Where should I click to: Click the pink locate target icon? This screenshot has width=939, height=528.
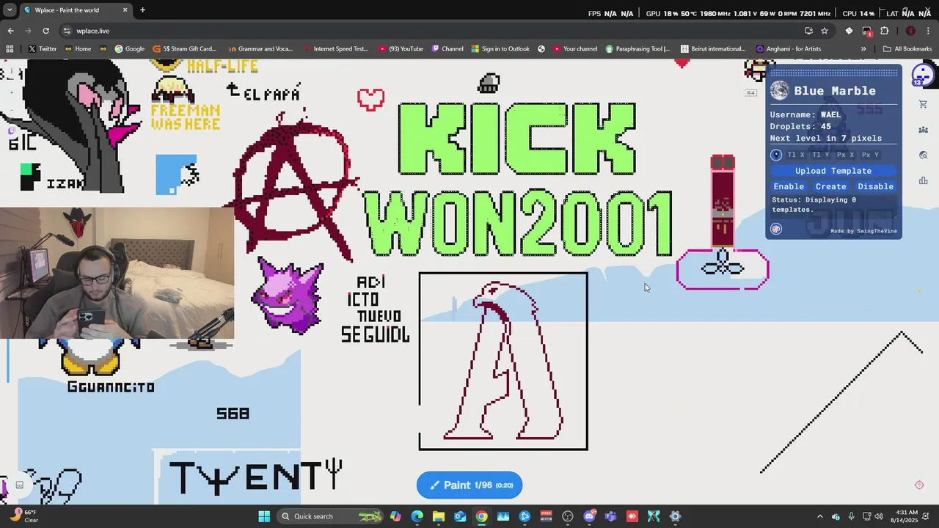919,485
